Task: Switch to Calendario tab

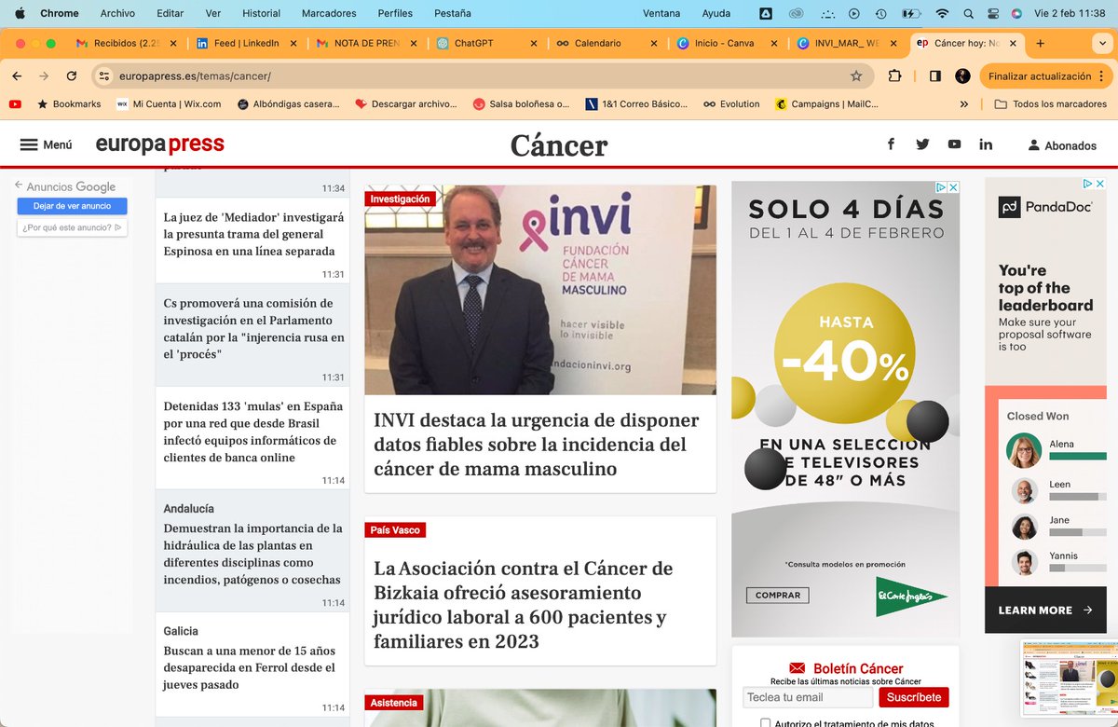Action: click(x=606, y=43)
